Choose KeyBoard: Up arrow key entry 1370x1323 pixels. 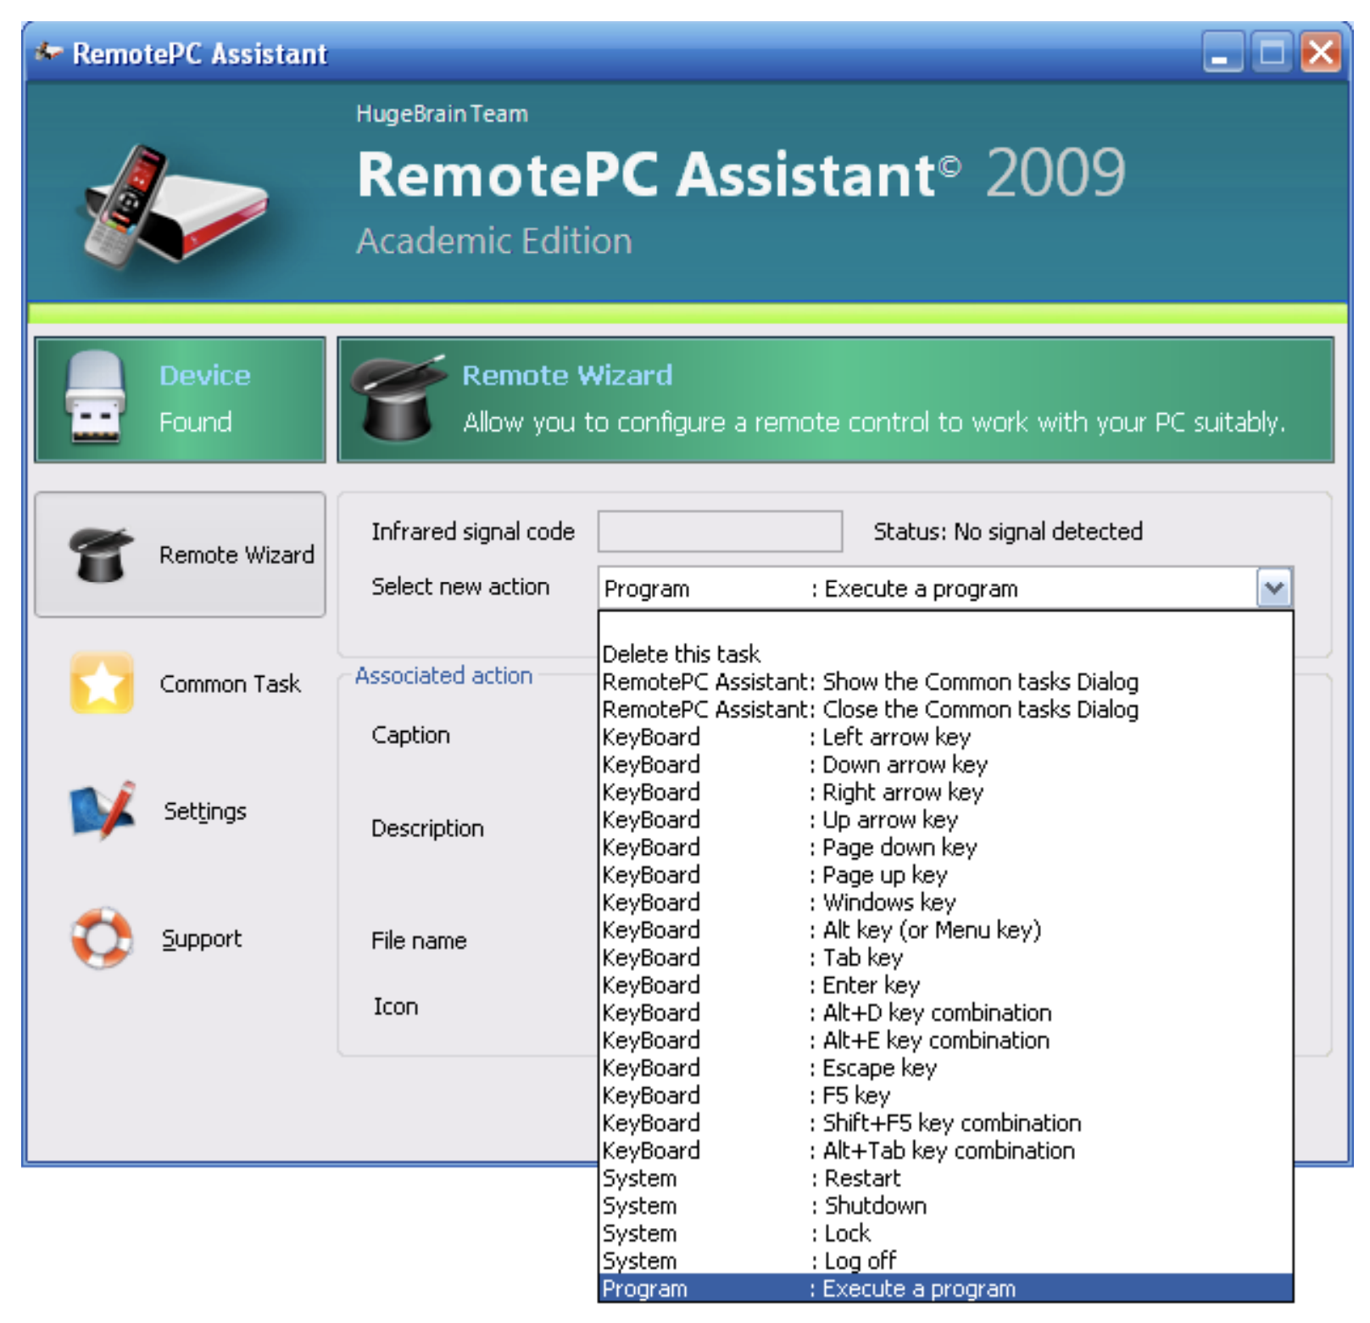tap(945, 819)
